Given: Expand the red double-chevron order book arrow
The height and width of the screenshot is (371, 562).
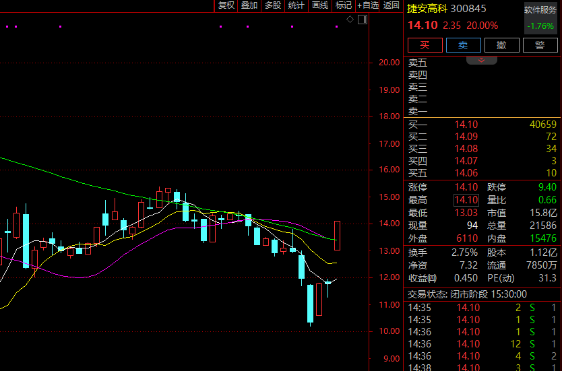Looking at the screenshot, I should [x=482, y=60].
